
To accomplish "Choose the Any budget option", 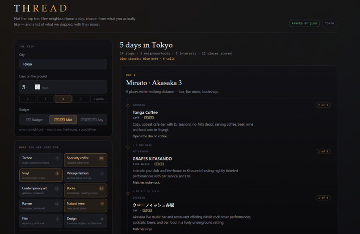I will tap(92, 119).
